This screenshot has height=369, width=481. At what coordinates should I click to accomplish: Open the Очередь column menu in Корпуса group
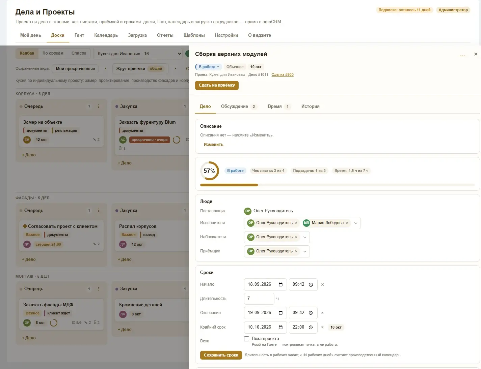(99, 106)
